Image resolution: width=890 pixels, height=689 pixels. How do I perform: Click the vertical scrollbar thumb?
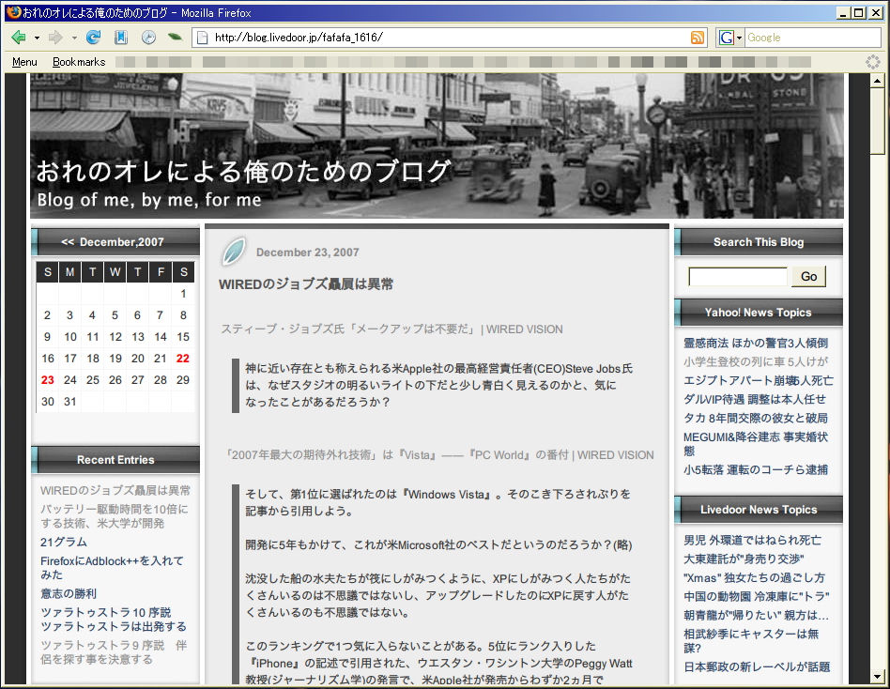877,121
